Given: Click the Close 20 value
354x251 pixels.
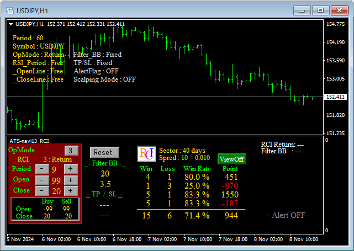Looking at the screenshot, I should pos(56,191).
